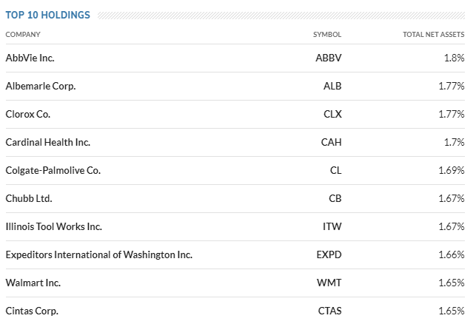Open Clorox Co. company row
This screenshot has width=476, height=324.
click(x=27, y=115)
